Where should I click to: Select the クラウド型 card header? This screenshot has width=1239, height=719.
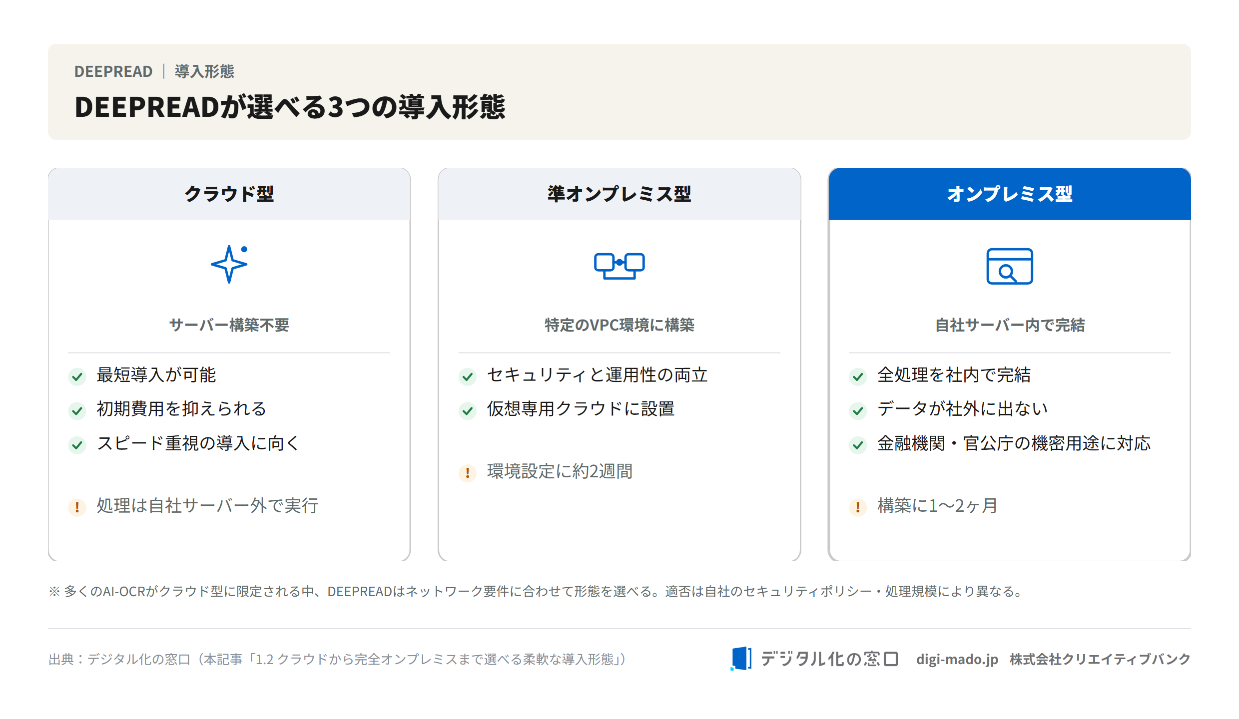coord(229,194)
